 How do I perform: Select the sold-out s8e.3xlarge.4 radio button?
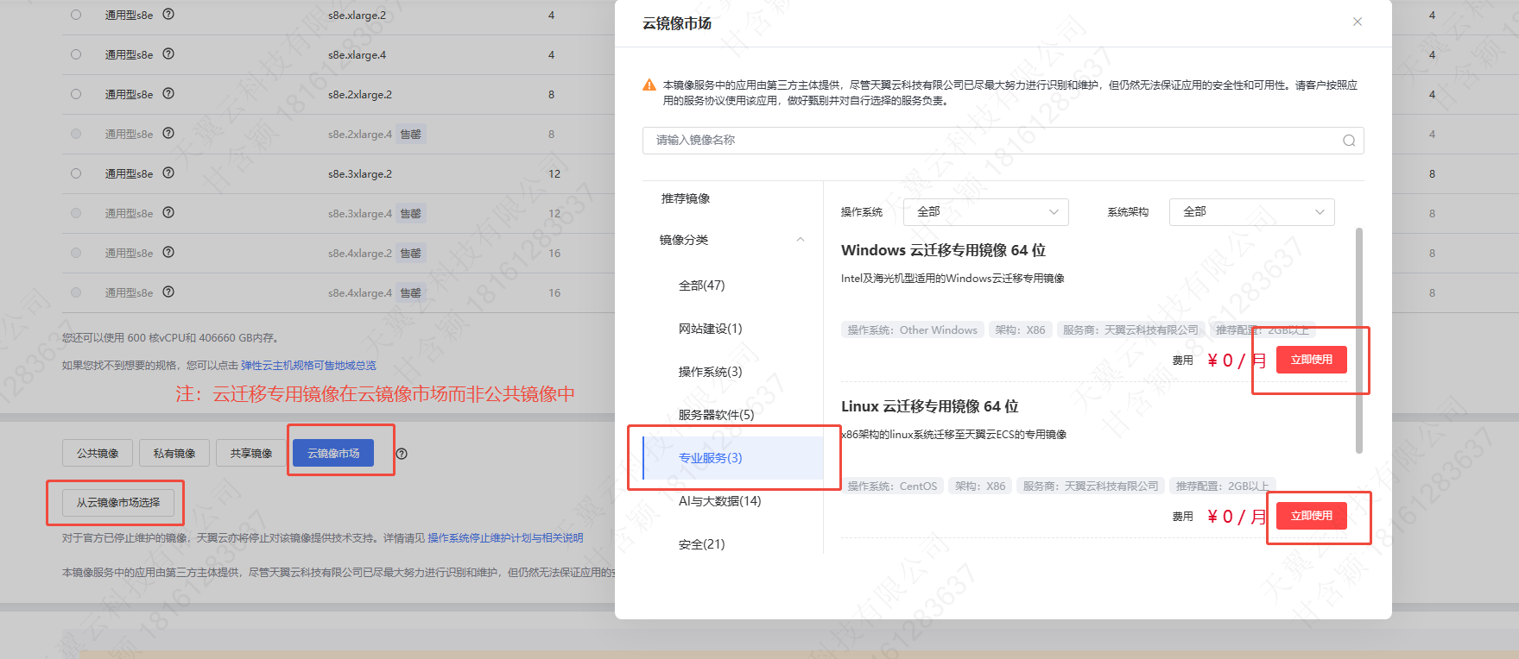coord(76,213)
